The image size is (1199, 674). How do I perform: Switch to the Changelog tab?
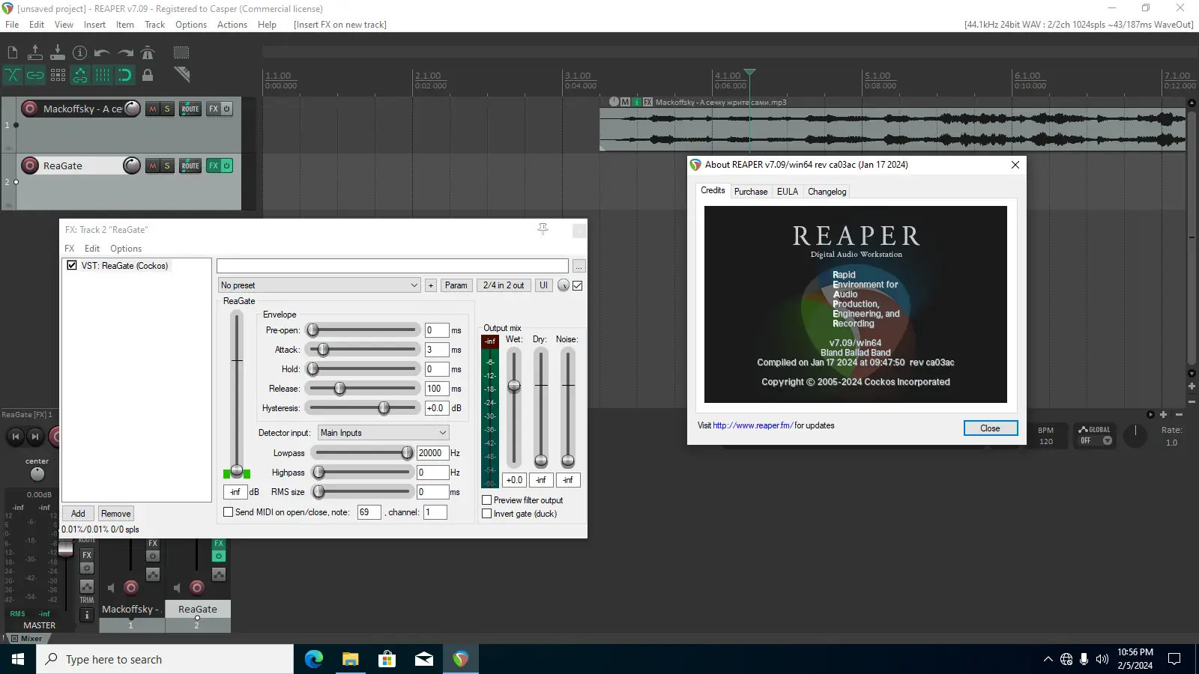827,192
